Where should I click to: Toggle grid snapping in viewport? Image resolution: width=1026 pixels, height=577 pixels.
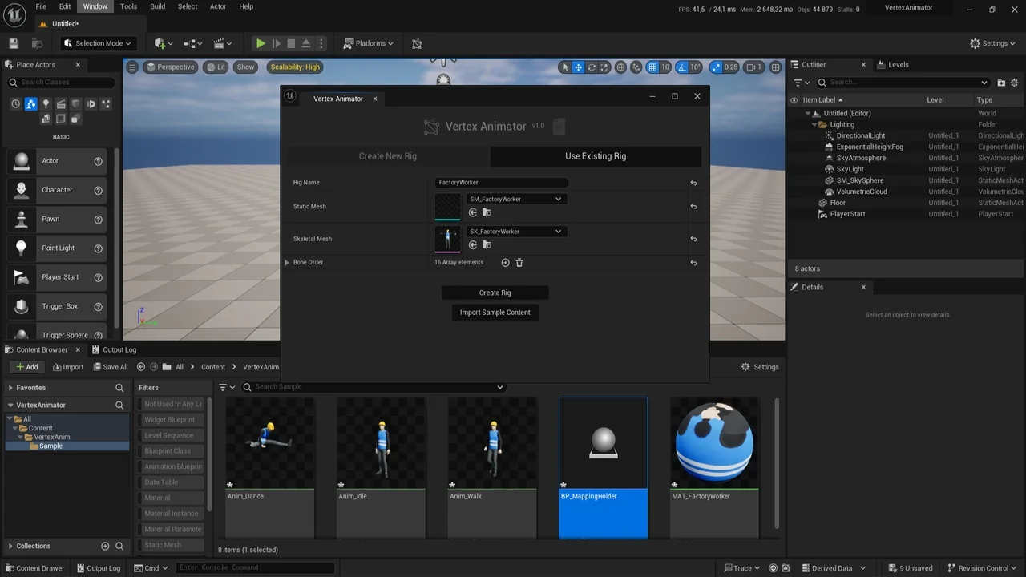point(652,67)
